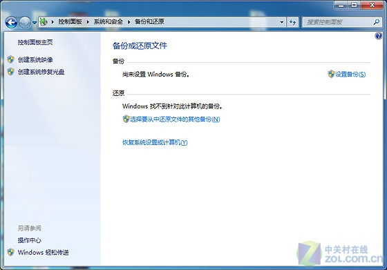Close the window with the red X
Screen dimensions: 387x270
(372, 5)
